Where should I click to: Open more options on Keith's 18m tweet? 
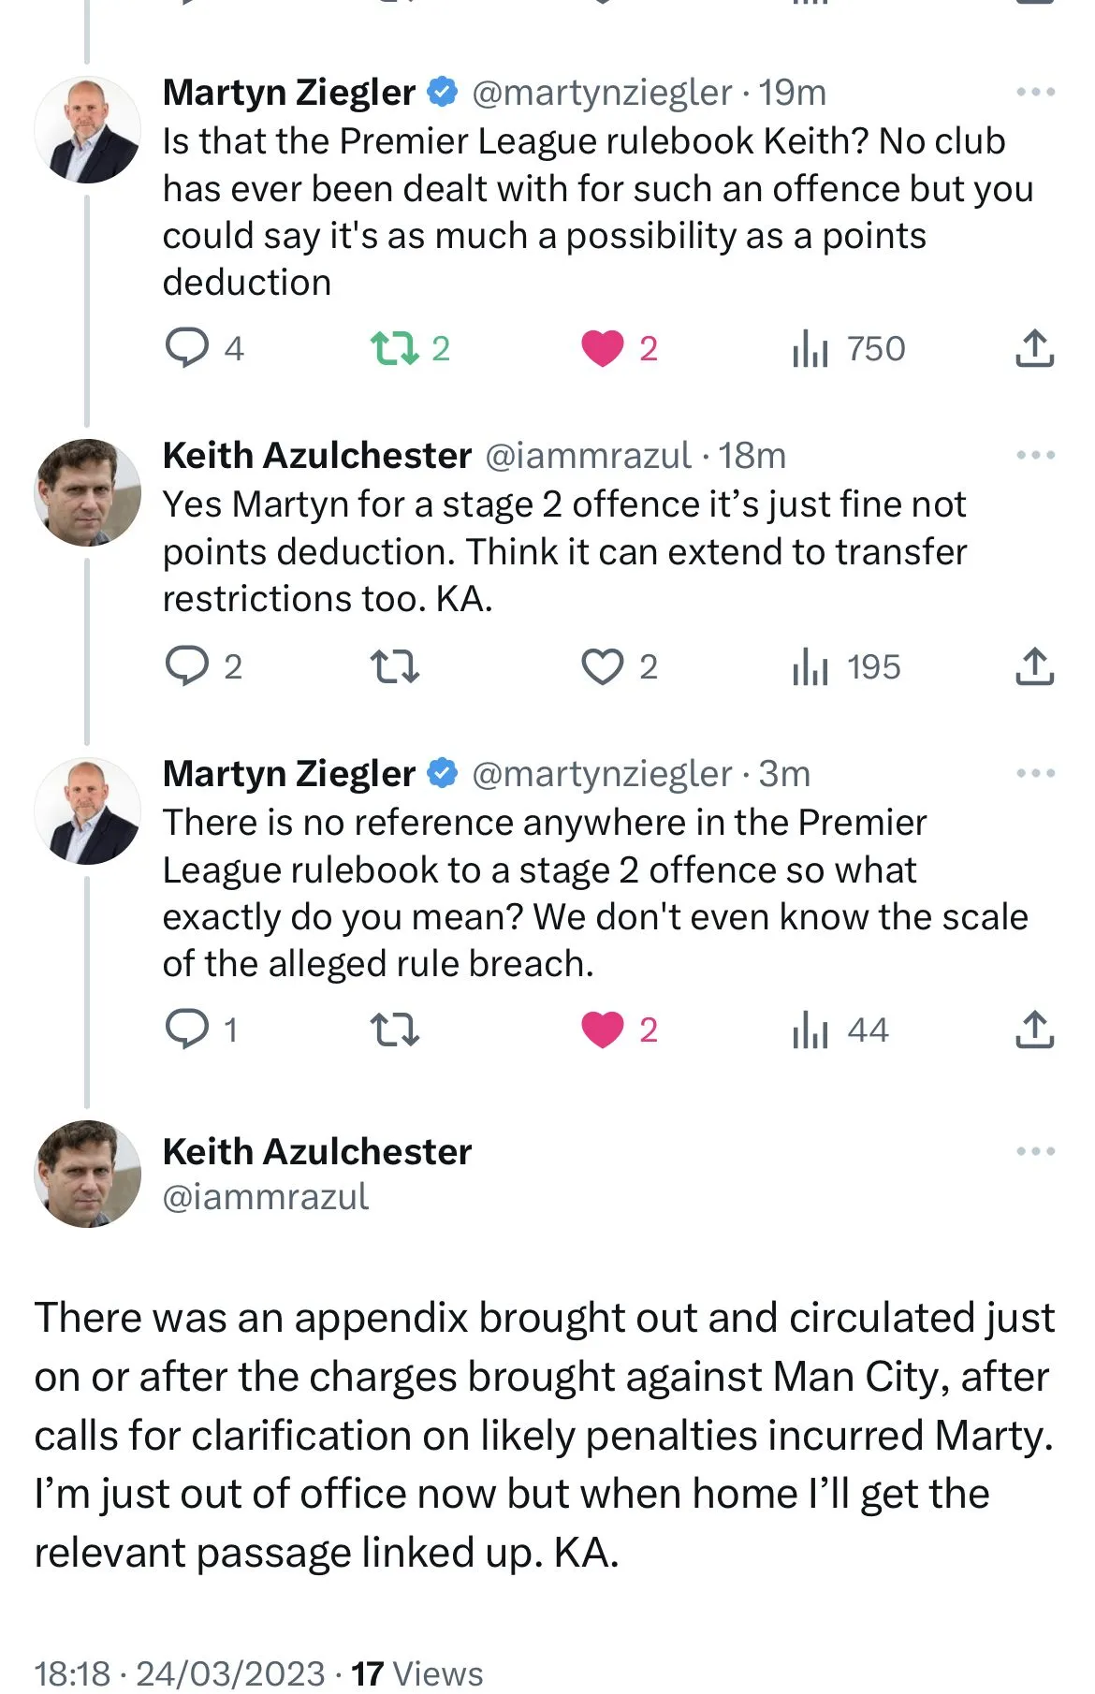(1035, 455)
